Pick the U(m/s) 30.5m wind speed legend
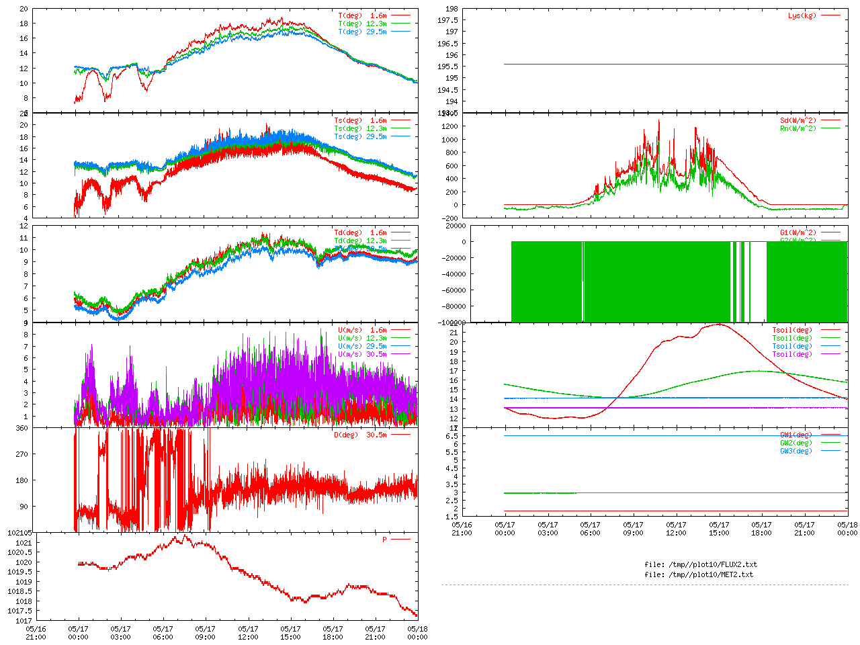860x645 pixels. point(362,354)
